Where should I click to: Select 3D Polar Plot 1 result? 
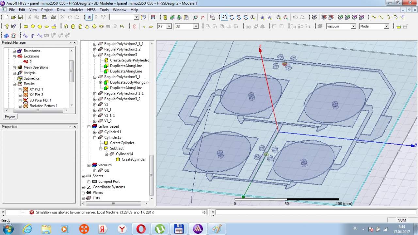tap(40, 100)
